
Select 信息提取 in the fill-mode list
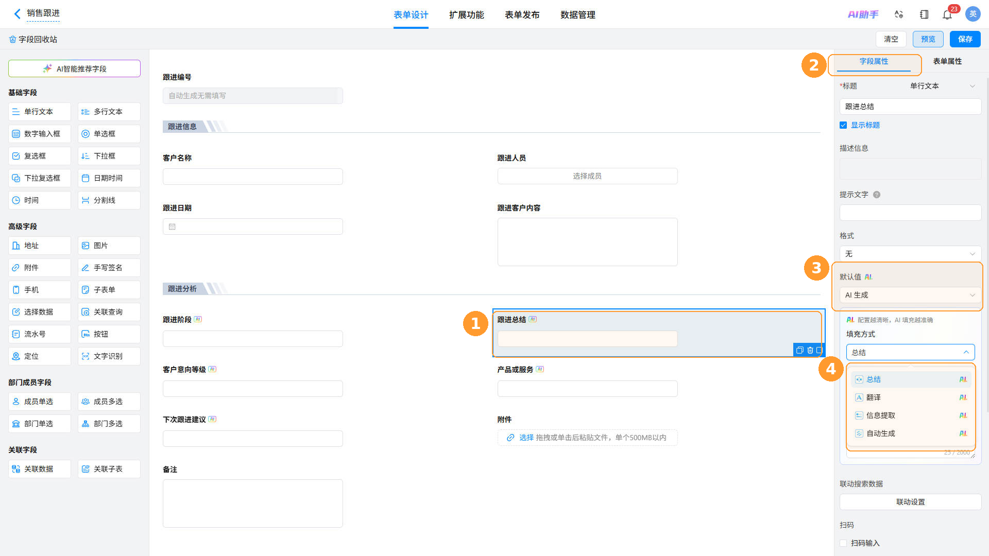911,415
